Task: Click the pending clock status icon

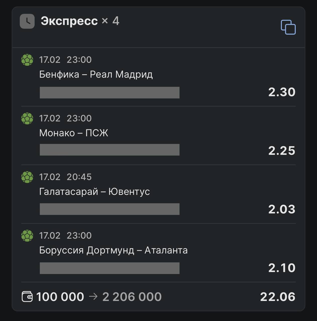Action: click(27, 21)
